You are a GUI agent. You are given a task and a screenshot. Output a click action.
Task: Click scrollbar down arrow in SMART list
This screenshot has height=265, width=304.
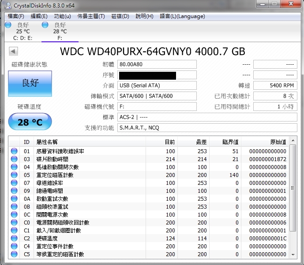pyautogui.click(x=293, y=254)
